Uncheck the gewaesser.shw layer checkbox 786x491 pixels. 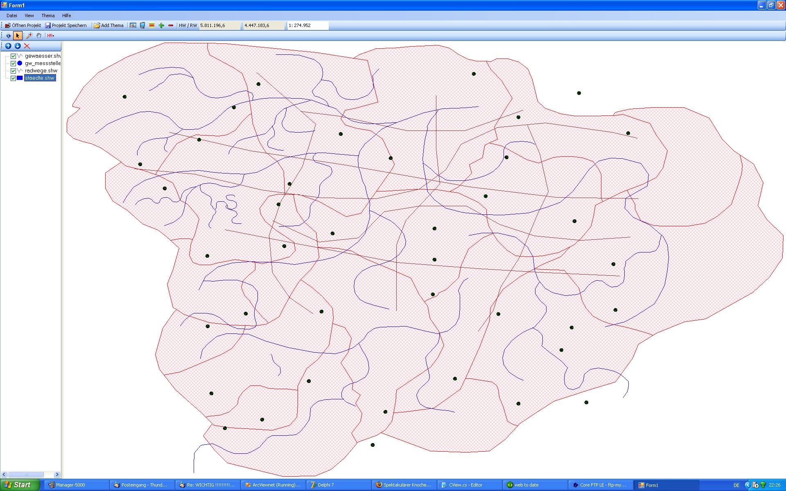pyautogui.click(x=13, y=56)
